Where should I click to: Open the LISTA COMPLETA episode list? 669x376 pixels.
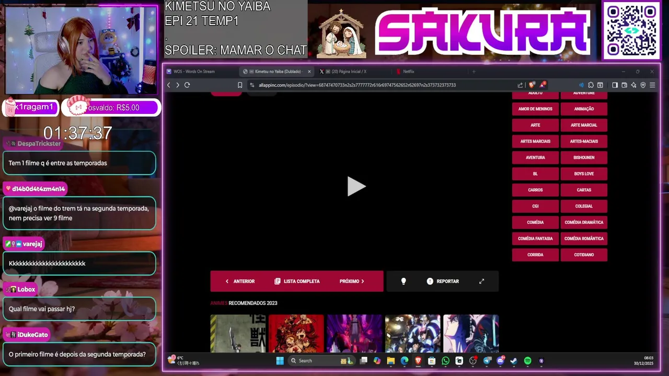click(297, 281)
